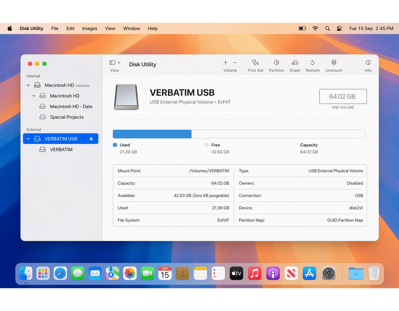Open the Help menu
Image resolution: width=399 pixels, height=311 pixels.
[x=153, y=28]
